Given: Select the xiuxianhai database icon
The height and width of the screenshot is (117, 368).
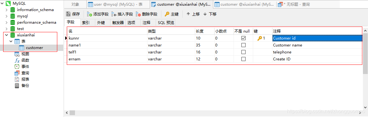Looking at the screenshot, I should coord(12,35).
